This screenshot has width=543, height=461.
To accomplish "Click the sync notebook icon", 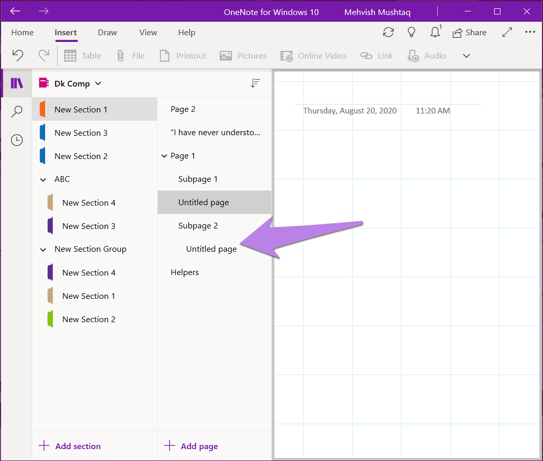I will pyautogui.click(x=388, y=33).
